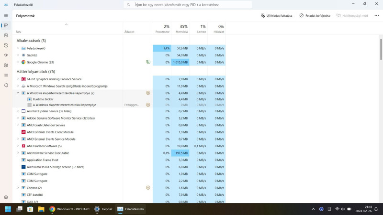383x215 pixels.
Task: Expand the Gépház process group
Action: pos(18,55)
